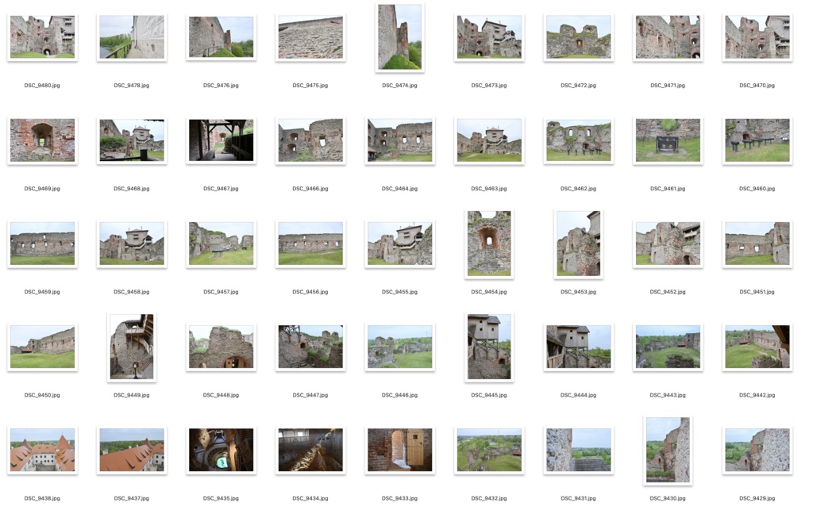Click the DSC_9475.jpg stone wall thumbnail

click(310, 36)
